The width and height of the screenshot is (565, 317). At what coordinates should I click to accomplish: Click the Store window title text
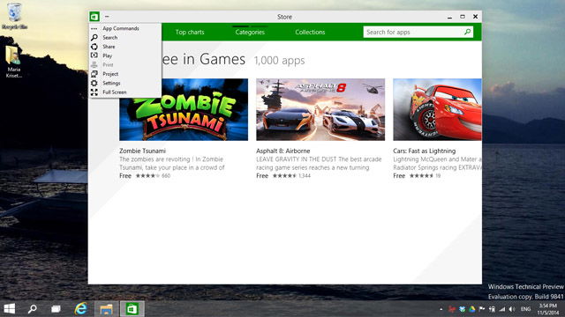(284, 17)
